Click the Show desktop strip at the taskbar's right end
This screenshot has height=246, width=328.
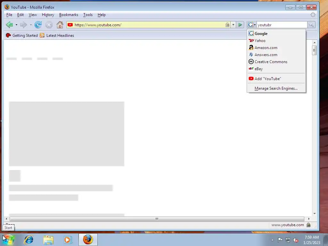[x=326, y=240]
